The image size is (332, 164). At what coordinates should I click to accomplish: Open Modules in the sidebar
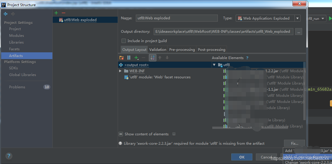pyautogui.click(x=16, y=36)
